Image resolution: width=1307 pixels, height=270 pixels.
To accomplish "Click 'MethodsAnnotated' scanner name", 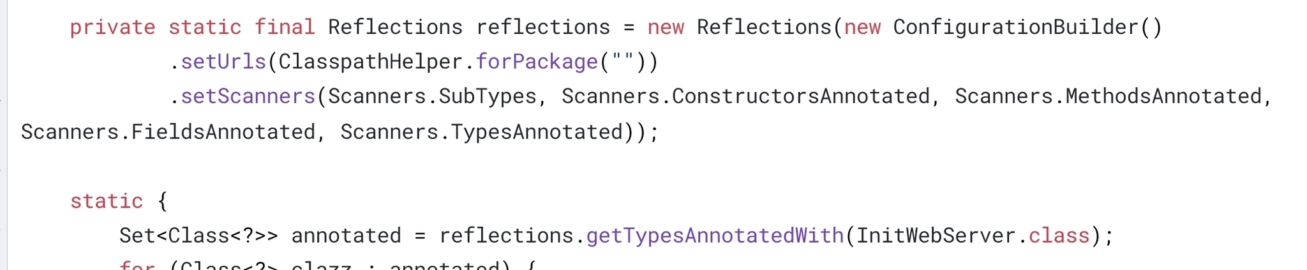I will [x=1163, y=96].
